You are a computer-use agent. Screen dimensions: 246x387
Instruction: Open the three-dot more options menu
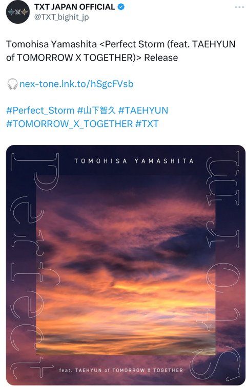239,7
